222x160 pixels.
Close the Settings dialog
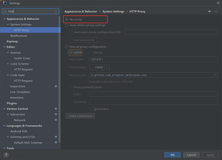pyautogui.click(x=218, y=3)
